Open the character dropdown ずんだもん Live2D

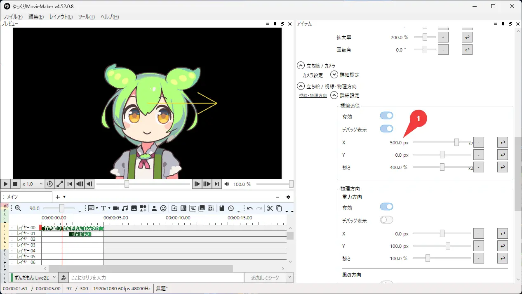tap(34, 278)
